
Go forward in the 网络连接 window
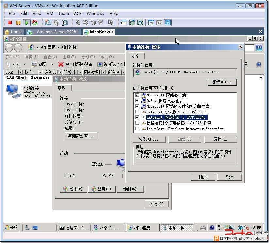tap(18, 48)
